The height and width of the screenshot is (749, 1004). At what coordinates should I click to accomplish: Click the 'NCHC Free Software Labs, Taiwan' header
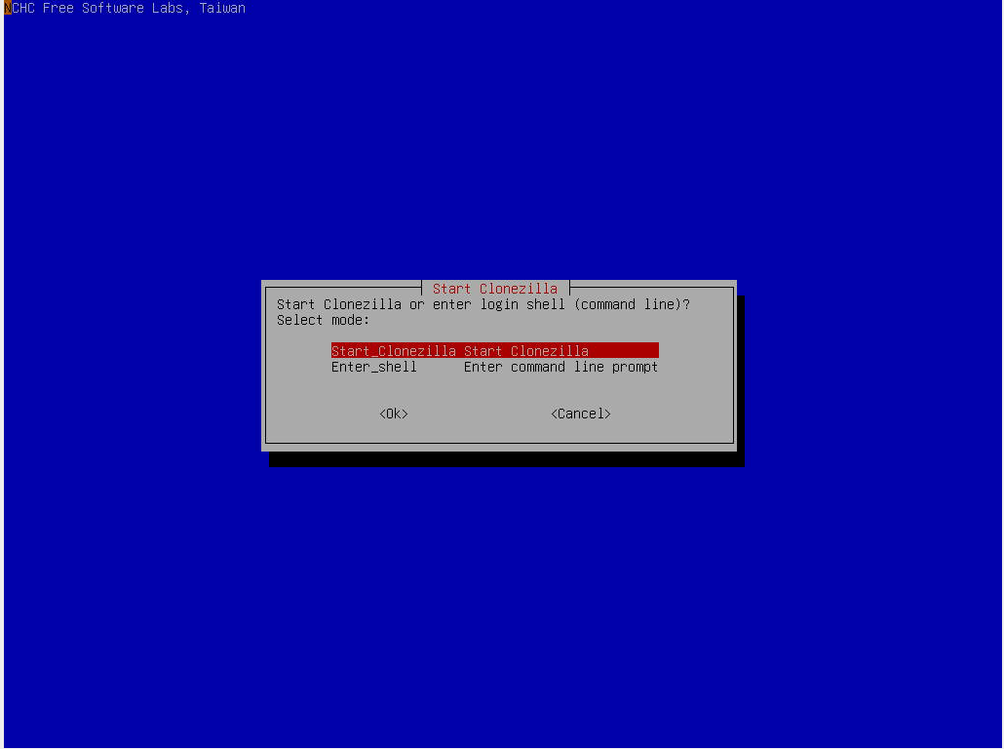125,8
